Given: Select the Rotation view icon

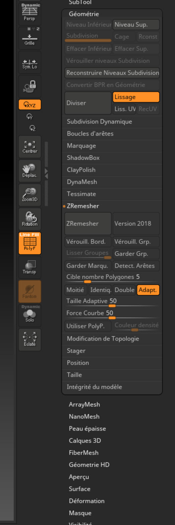Looking at the screenshot, I should [x=30, y=219].
